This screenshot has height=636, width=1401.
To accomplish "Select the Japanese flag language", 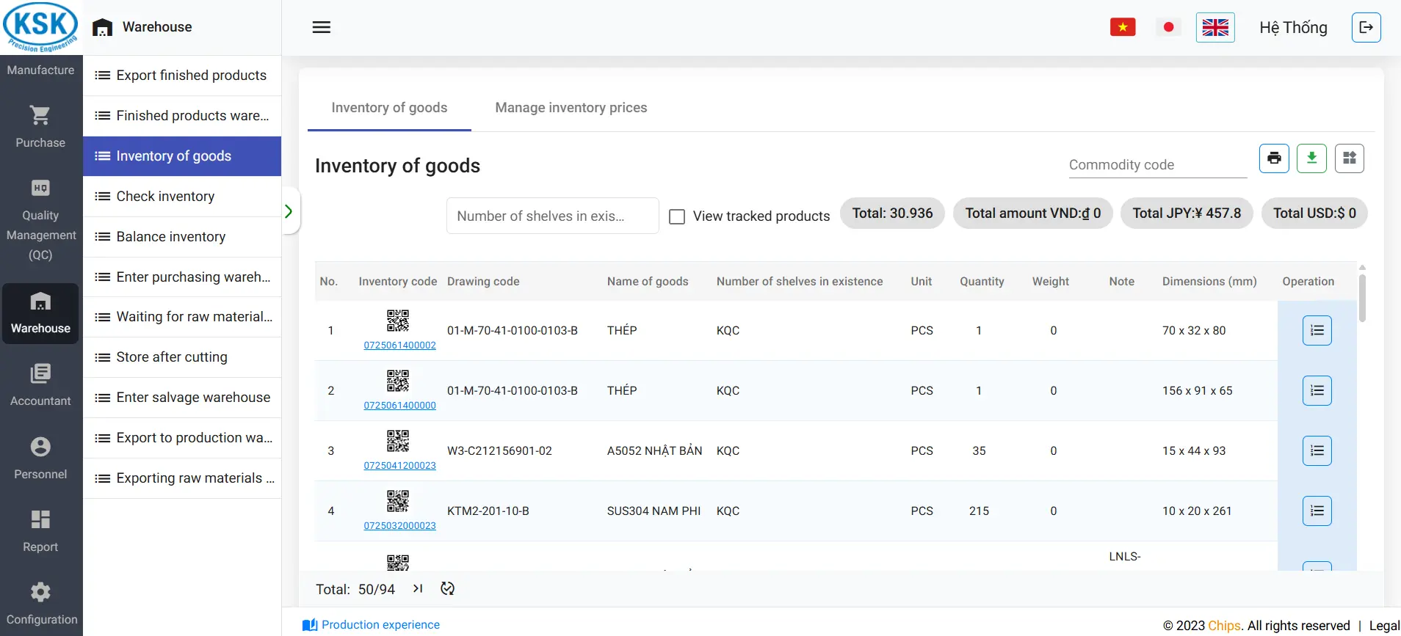I will [x=1168, y=28].
